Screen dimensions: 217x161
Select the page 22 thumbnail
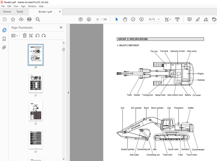[35, 111]
